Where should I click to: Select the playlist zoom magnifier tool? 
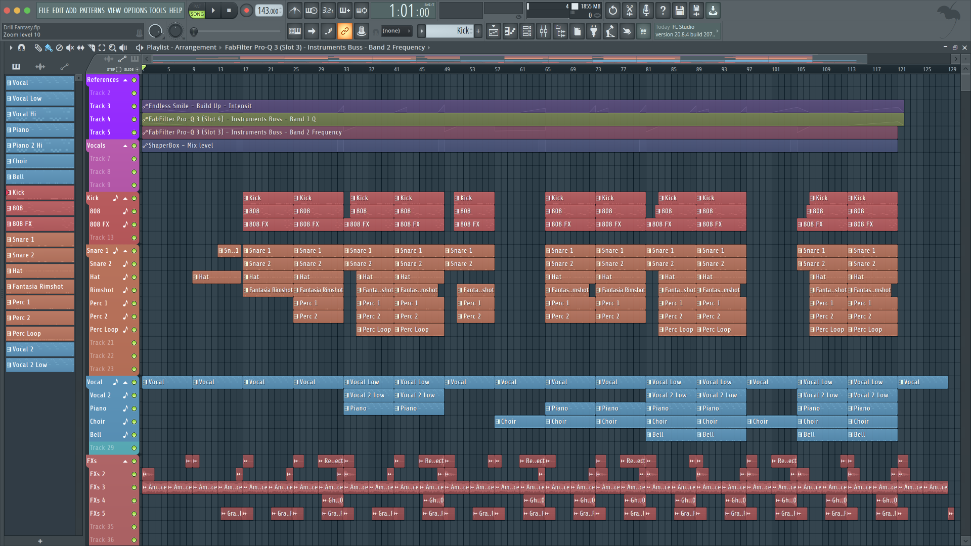[112, 48]
